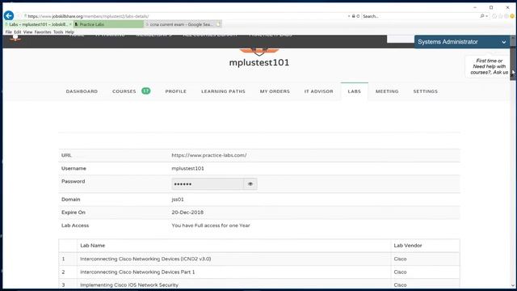Click the 'First time or Need help' help bubble
This screenshot has width=517, height=291.
pyautogui.click(x=489, y=66)
